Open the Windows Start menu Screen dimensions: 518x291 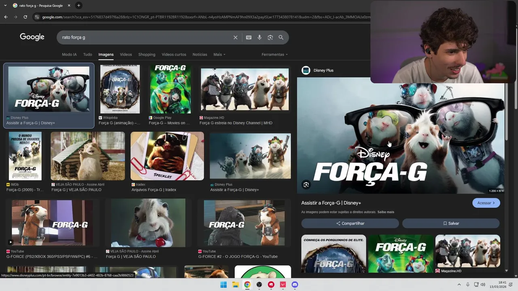223,285
